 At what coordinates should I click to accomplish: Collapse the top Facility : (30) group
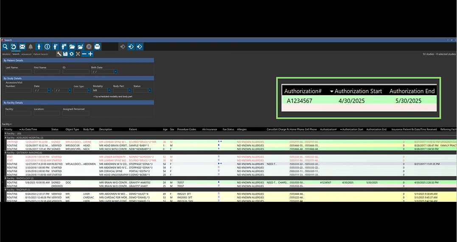(x=5, y=134)
